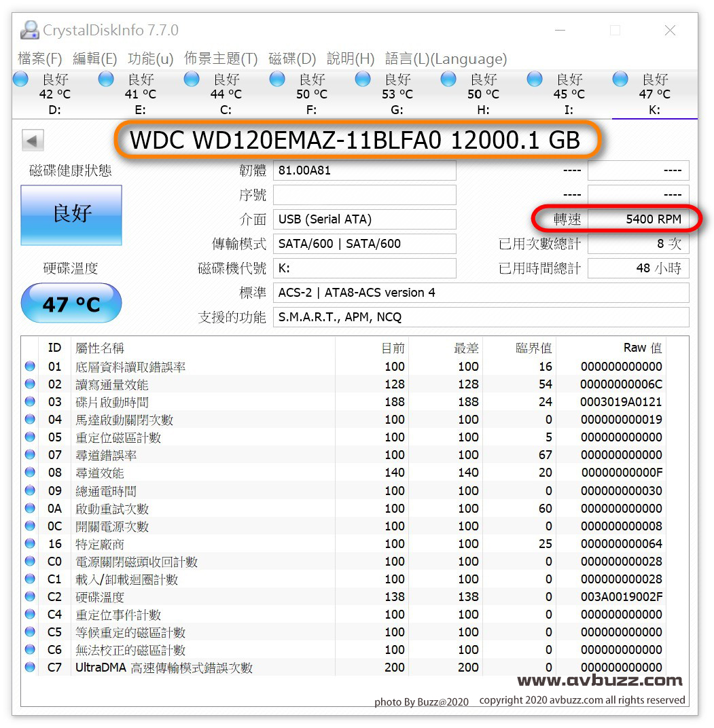Click the health LED icon above drive D:

tap(20, 79)
